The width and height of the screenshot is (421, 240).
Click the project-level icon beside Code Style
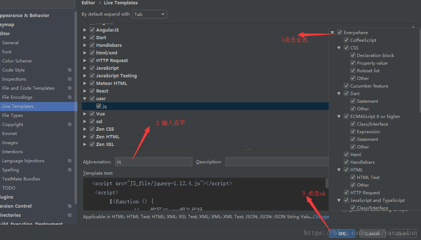tap(70, 70)
